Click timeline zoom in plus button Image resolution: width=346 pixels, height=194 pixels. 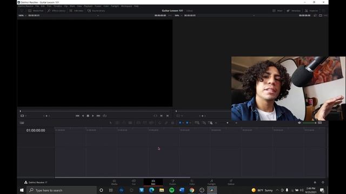pos(236,123)
